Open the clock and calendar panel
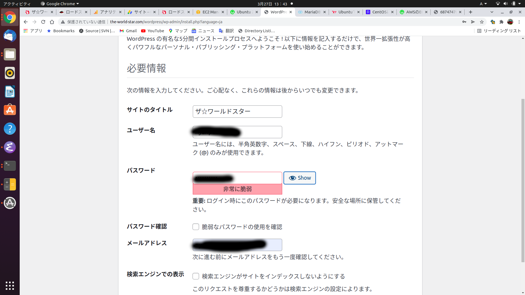 pos(272,4)
